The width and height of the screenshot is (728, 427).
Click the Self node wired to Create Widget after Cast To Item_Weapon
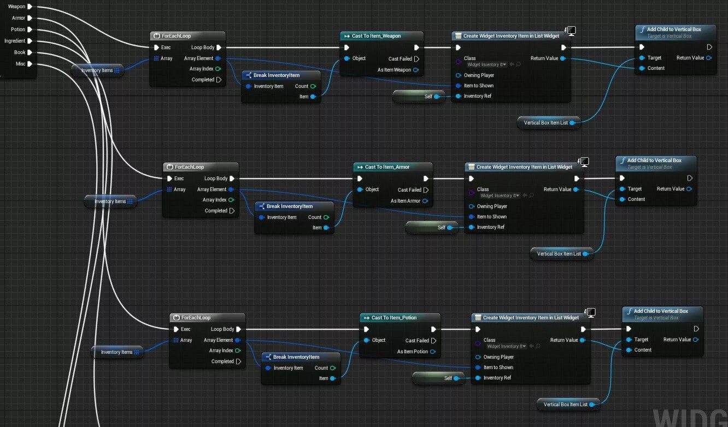[419, 97]
